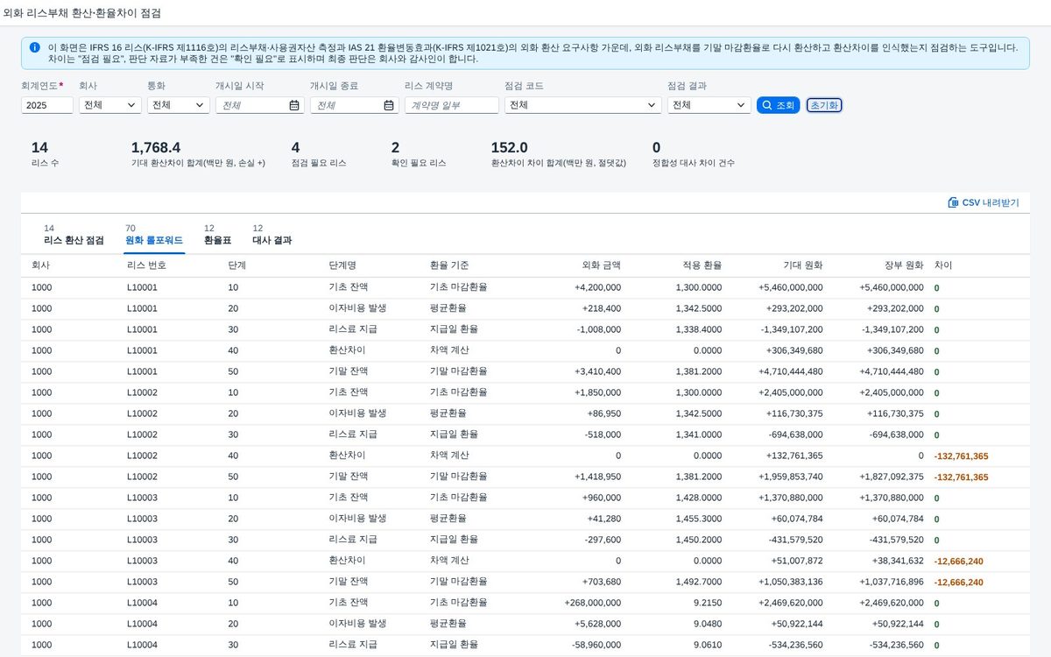Click the +1,418,950 closing foreign amount
Viewport: 1051px width, 657px height.
point(598,477)
